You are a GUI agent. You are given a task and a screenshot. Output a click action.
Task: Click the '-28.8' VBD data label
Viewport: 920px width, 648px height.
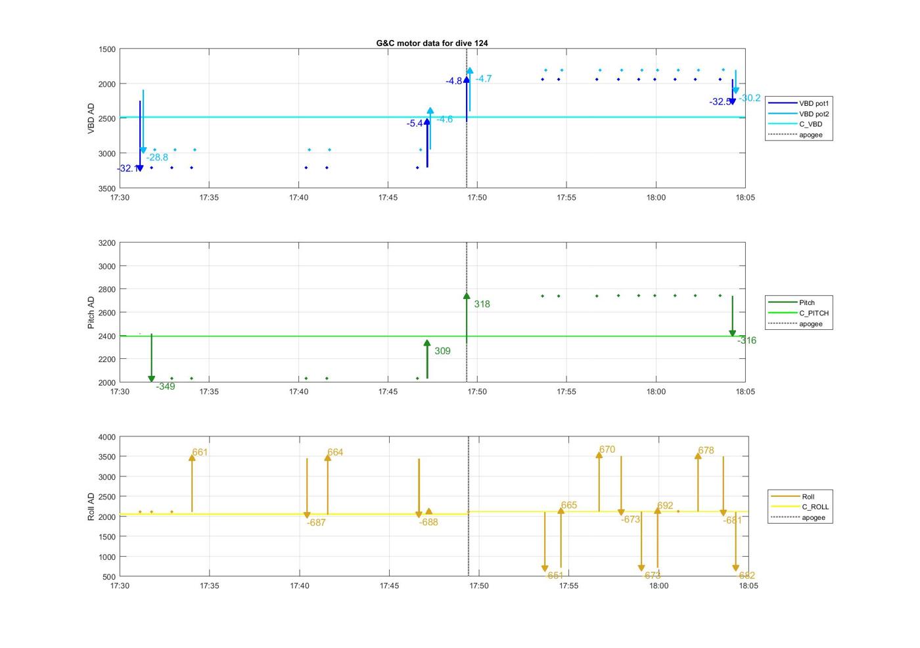point(157,157)
